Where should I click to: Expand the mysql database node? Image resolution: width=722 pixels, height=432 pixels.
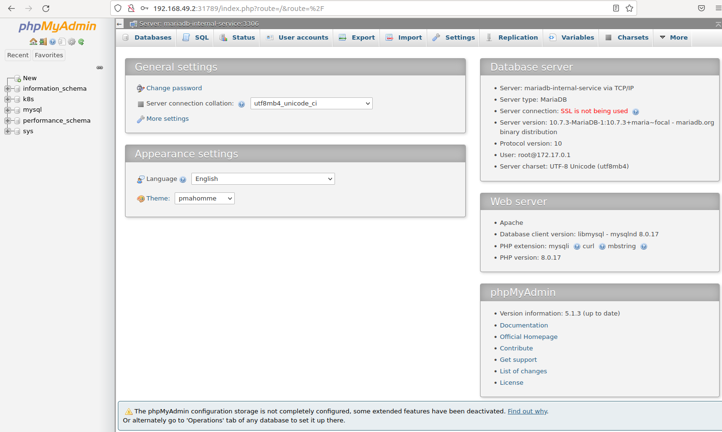pos(8,110)
